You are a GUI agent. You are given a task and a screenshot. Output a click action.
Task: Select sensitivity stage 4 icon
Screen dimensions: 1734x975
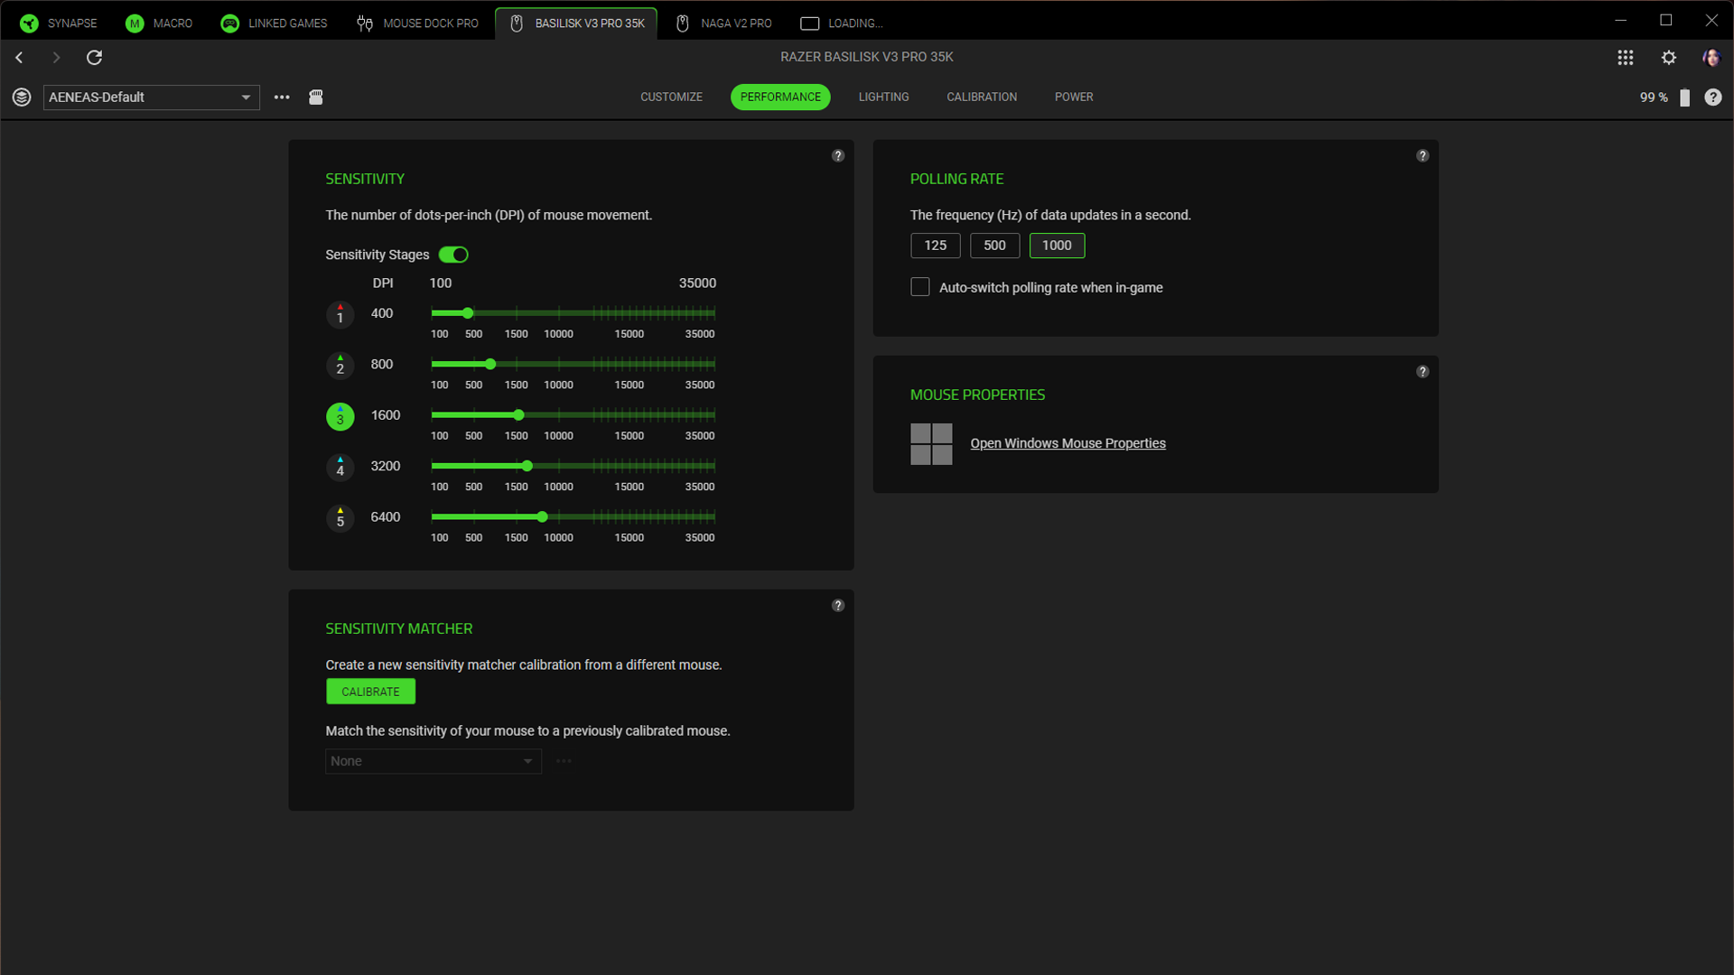click(340, 467)
